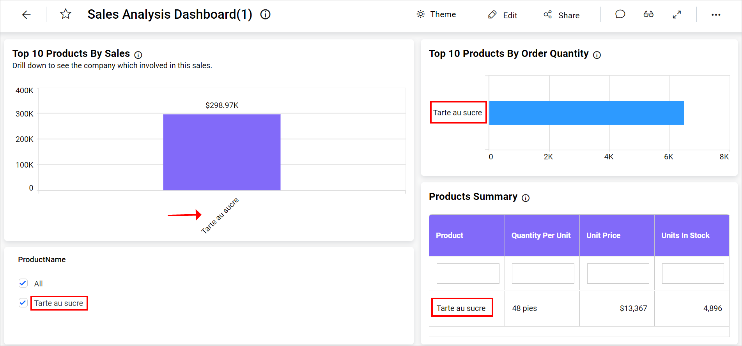Open the three-dot more options menu
The image size is (742, 346).
716,15
